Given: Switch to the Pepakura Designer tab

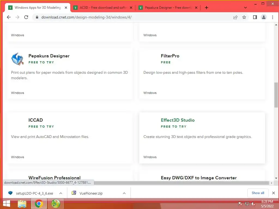Looking at the screenshot, I should (x=168, y=8).
